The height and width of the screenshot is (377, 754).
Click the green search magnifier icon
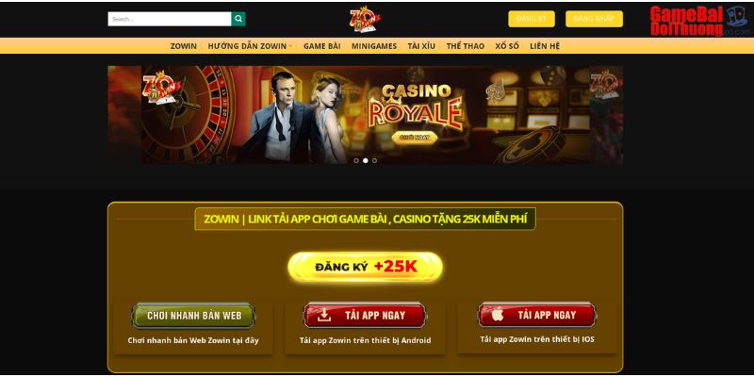tap(238, 19)
